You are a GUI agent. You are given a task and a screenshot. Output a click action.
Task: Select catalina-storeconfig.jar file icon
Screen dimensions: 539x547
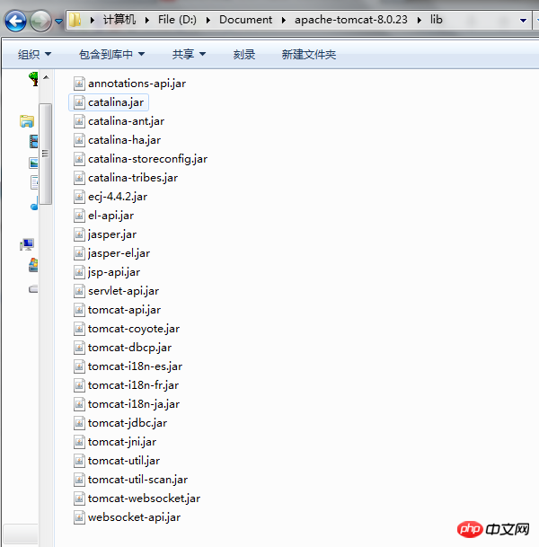[79, 159]
